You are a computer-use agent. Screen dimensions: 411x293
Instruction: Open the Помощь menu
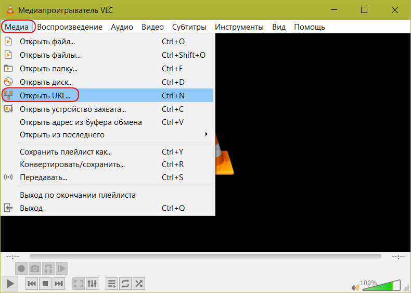pos(310,27)
